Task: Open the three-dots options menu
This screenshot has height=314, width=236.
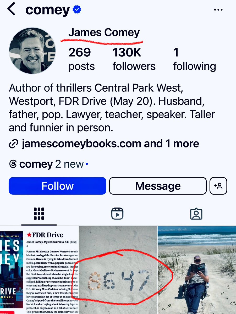Action: [218, 10]
